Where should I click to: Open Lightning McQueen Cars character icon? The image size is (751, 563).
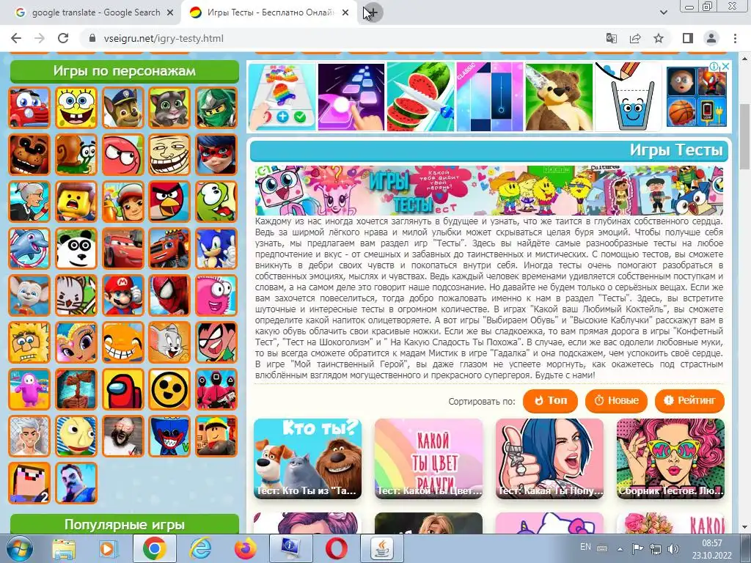[x=123, y=249]
